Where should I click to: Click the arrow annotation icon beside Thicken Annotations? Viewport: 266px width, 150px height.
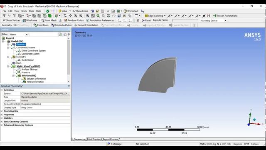pyautogui.click(x=204, y=16)
